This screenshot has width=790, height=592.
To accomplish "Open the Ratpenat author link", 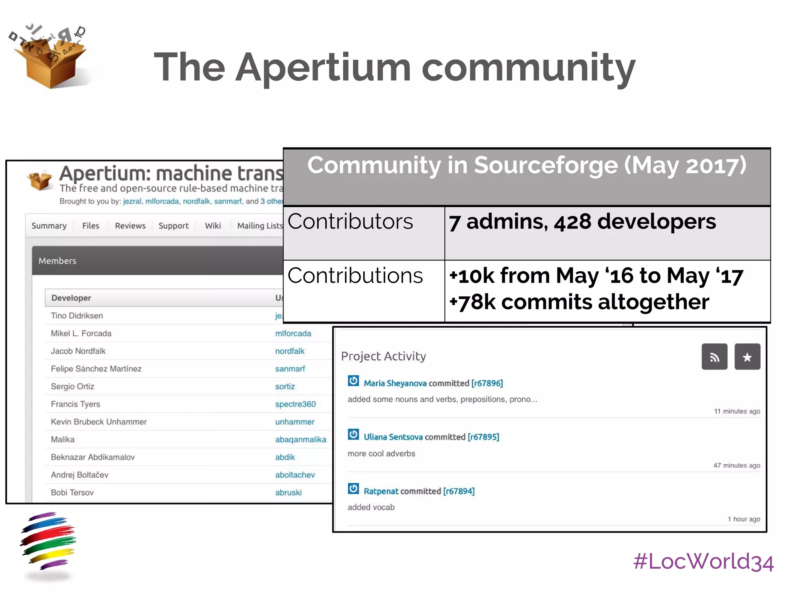I will pos(381,491).
